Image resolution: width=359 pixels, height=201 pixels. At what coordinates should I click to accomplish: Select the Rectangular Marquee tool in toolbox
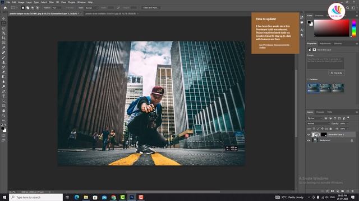click(3, 23)
